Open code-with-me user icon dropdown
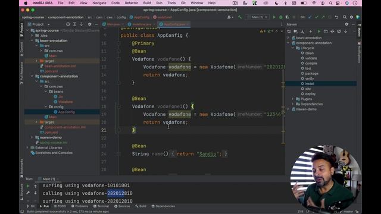The width and height of the screenshot is (381, 214). click(230, 17)
